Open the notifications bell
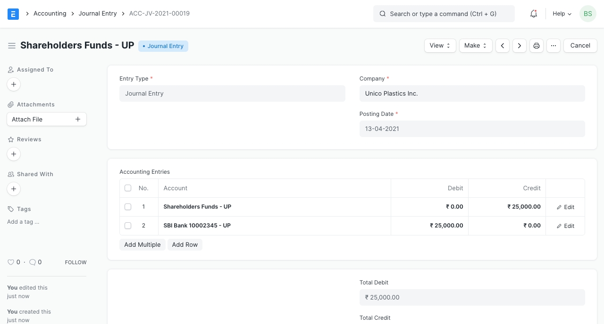This screenshot has width=604, height=324. (534, 14)
